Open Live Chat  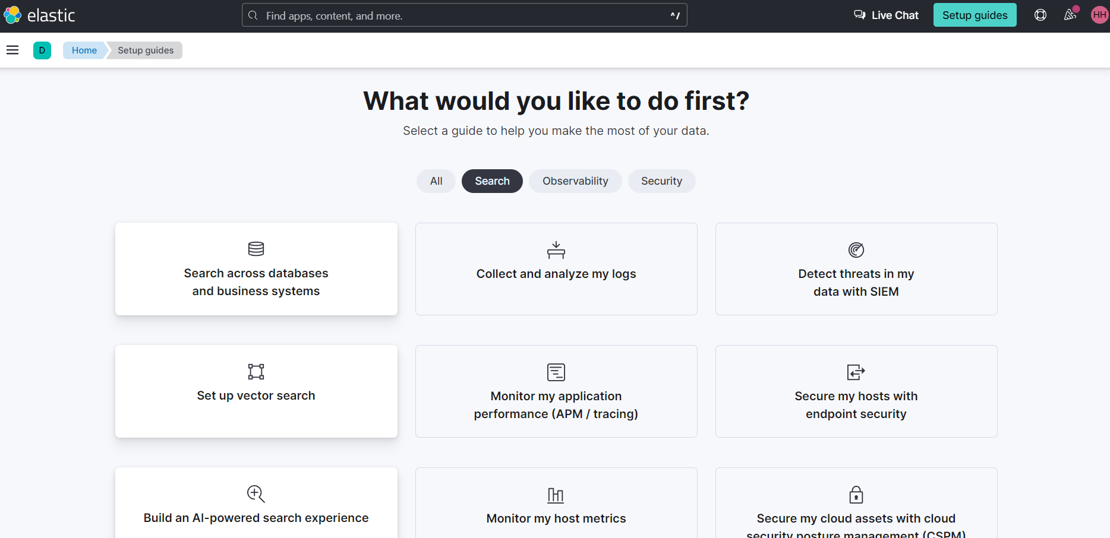886,15
